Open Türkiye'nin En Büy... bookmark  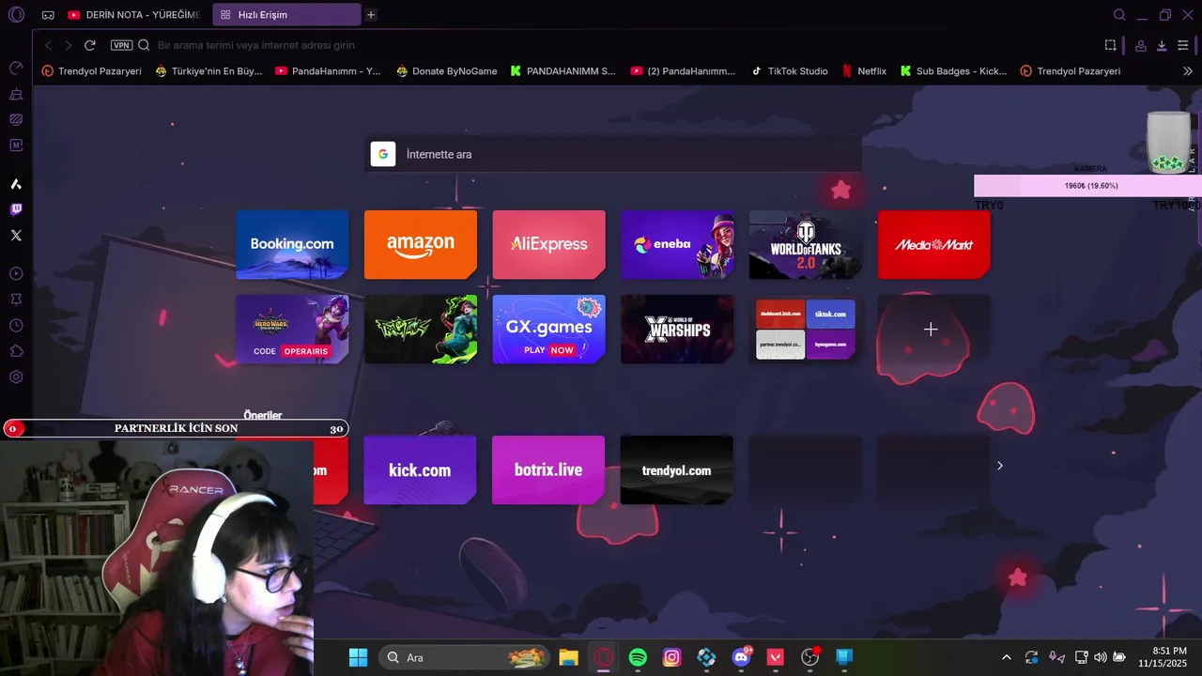pyautogui.click(x=208, y=70)
